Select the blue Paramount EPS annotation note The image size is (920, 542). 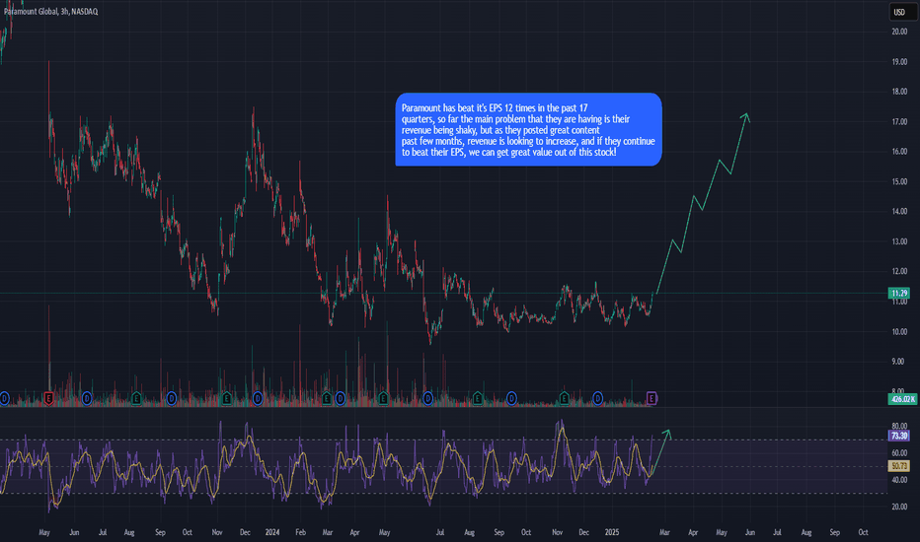529,129
